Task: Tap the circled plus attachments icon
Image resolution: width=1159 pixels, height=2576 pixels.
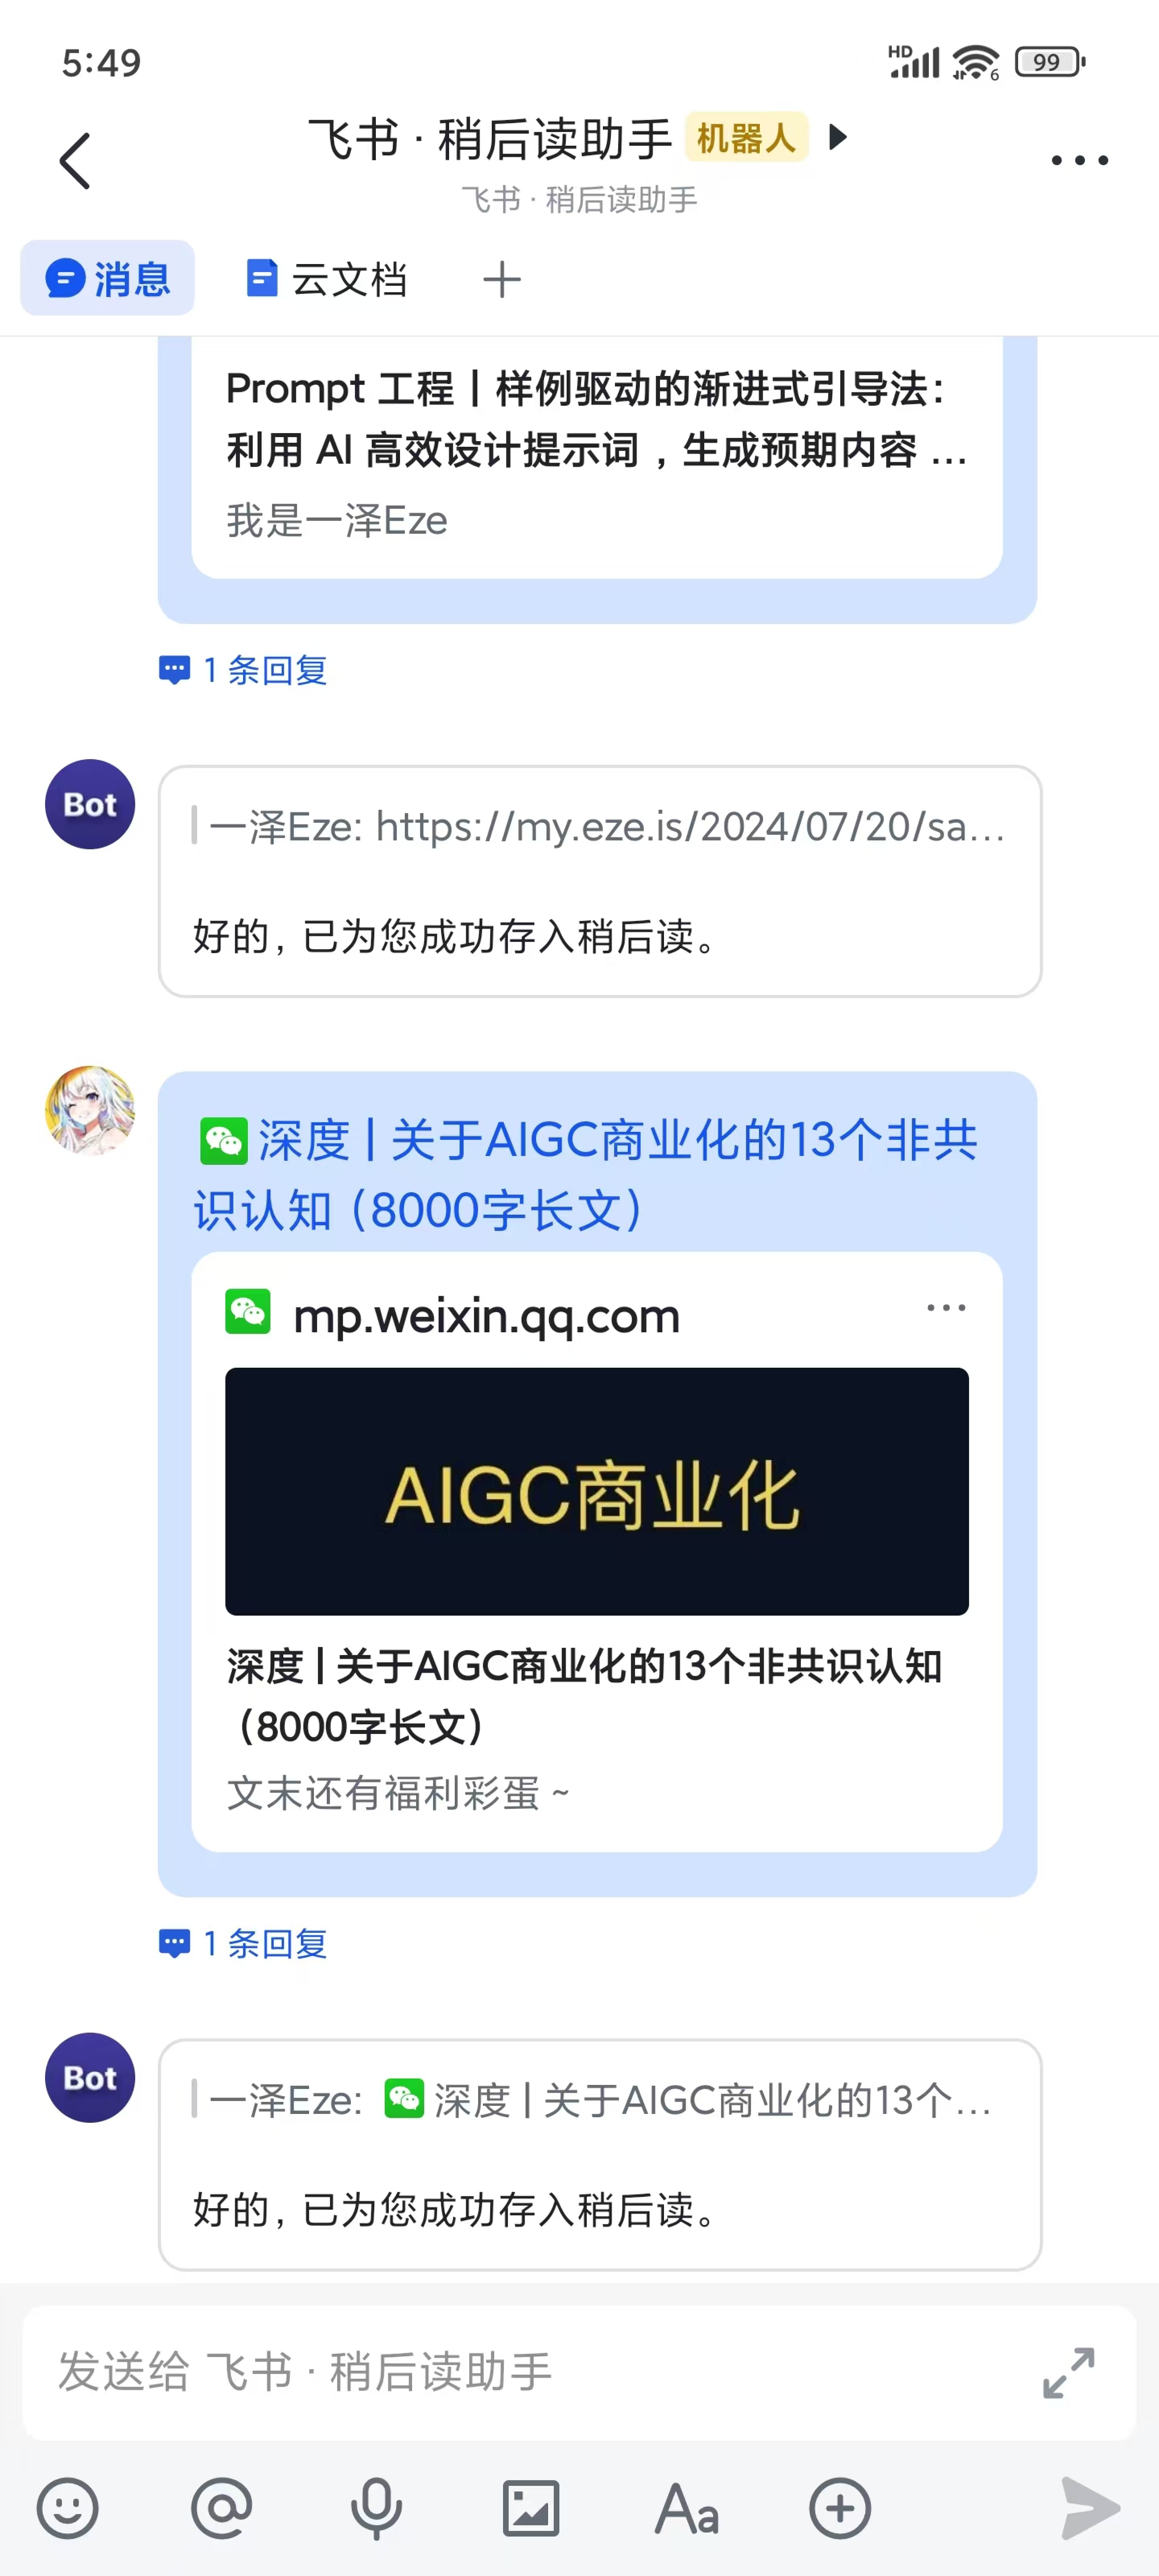Action: (x=840, y=2508)
